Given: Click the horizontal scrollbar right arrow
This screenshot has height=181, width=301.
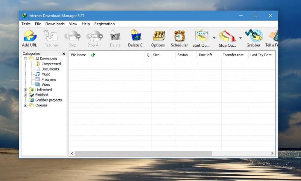Looking at the screenshot, I should coord(273,153).
